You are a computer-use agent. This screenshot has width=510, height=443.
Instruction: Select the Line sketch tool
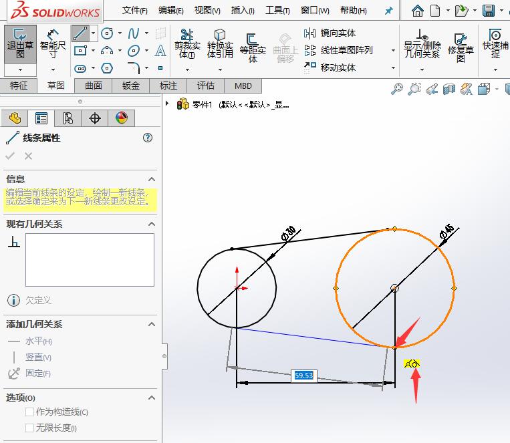(x=80, y=33)
